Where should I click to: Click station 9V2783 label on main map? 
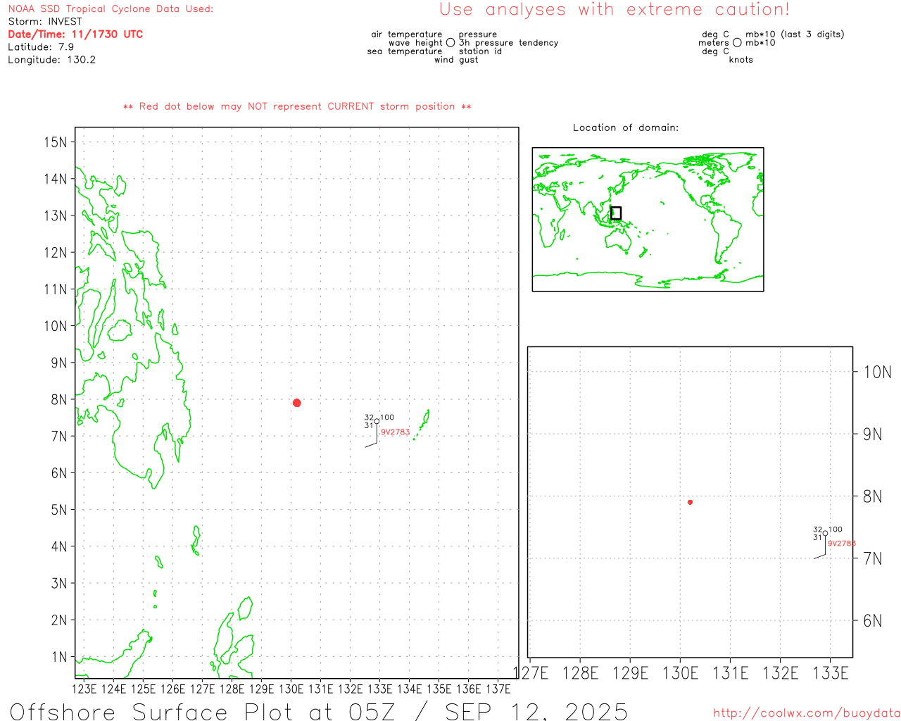(395, 432)
